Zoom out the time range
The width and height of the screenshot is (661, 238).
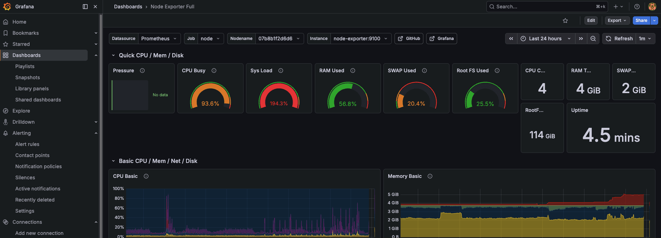(593, 39)
